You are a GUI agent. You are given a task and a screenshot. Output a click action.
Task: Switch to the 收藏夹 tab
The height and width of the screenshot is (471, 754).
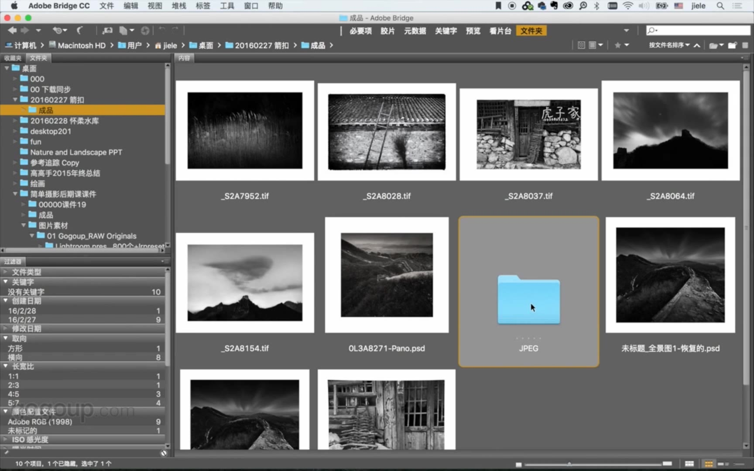[x=13, y=58]
